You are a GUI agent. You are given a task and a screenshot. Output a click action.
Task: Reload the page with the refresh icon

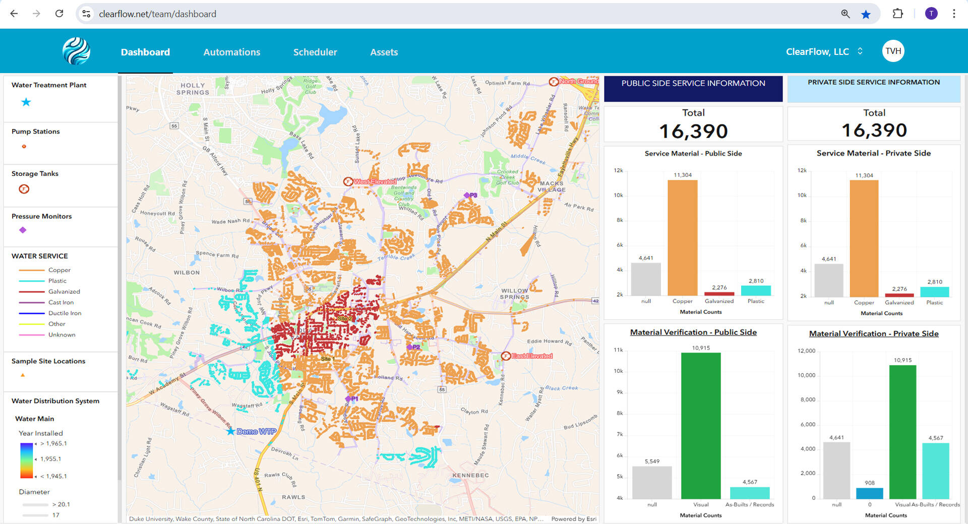click(59, 14)
